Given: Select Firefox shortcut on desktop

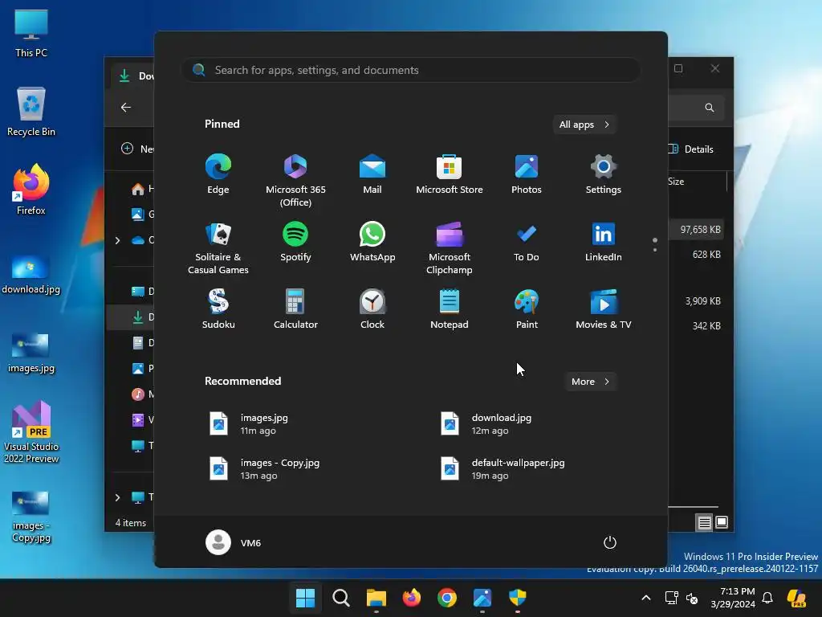Looking at the screenshot, I should (31, 190).
